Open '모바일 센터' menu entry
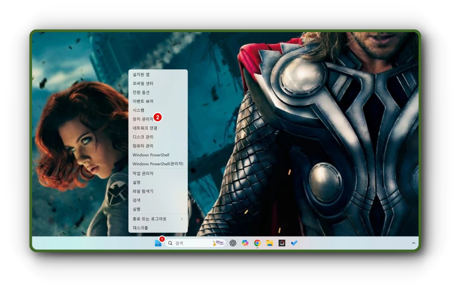This screenshot has height=289, width=458. pyautogui.click(x=158, y=83)
